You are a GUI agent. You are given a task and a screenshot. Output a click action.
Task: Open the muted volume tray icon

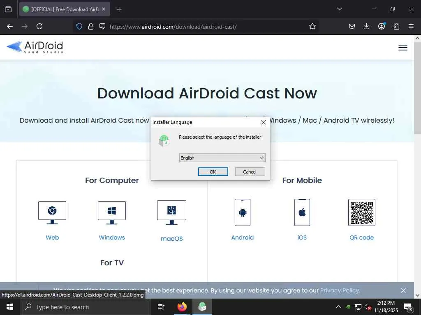(368, 307)
